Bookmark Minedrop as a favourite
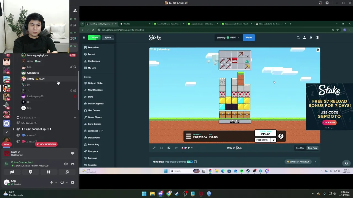 pyautogui.click(x=195, y=162)
